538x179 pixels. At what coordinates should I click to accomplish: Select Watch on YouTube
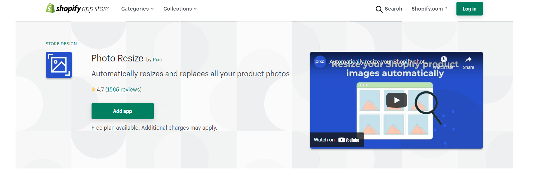337,140
